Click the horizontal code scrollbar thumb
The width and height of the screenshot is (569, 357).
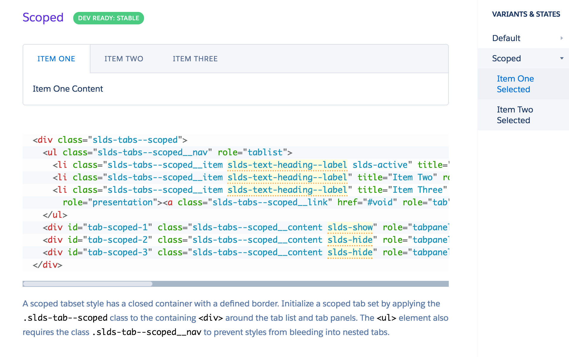88,284
